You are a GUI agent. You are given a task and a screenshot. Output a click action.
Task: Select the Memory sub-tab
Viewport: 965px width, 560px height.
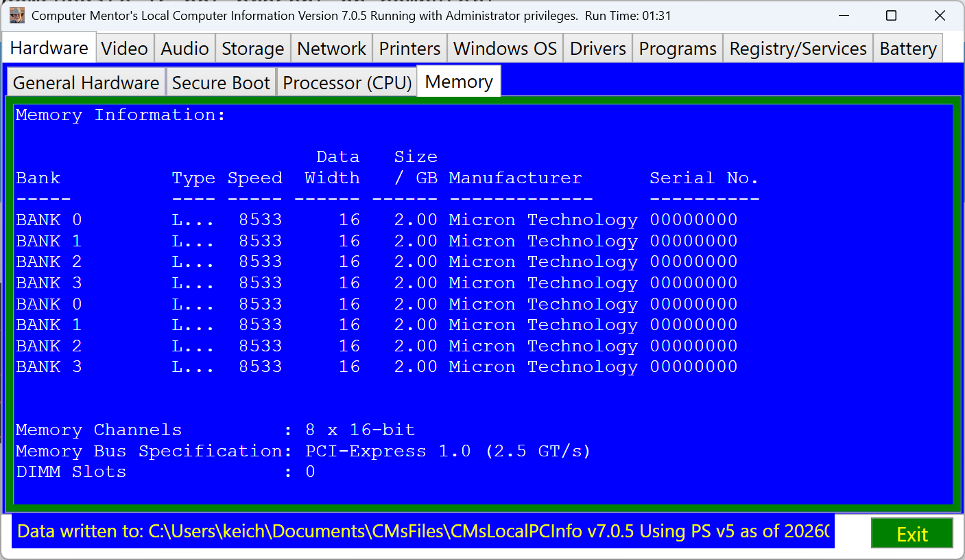459,82
